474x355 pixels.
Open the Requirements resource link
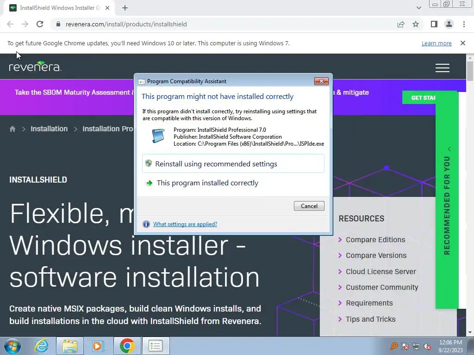(369, 303)
